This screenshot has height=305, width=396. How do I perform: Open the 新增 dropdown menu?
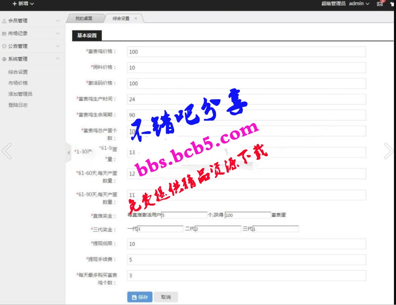23,4
